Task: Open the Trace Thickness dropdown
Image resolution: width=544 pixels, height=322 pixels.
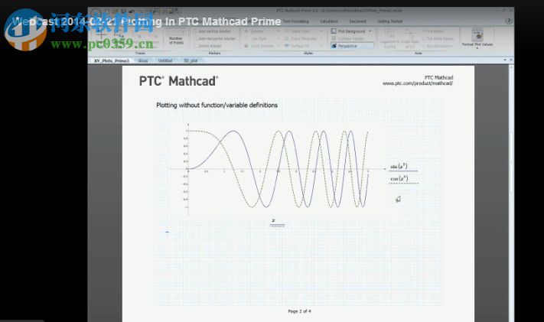Action: pos(304,38)
